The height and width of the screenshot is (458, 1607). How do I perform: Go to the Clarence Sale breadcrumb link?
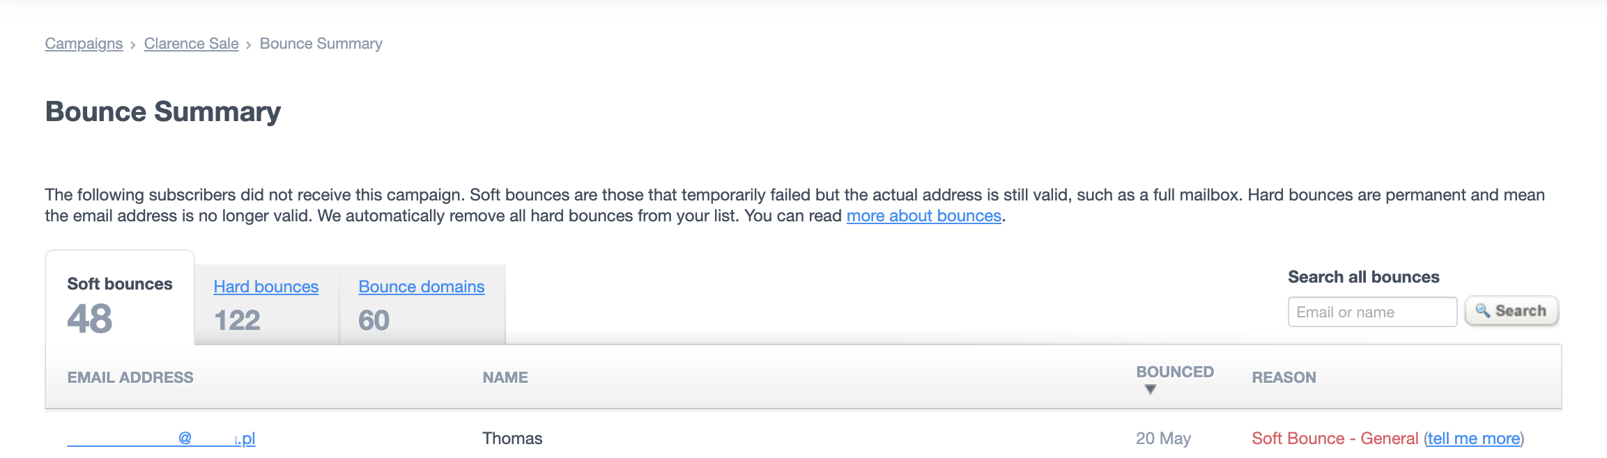point(191,44)
